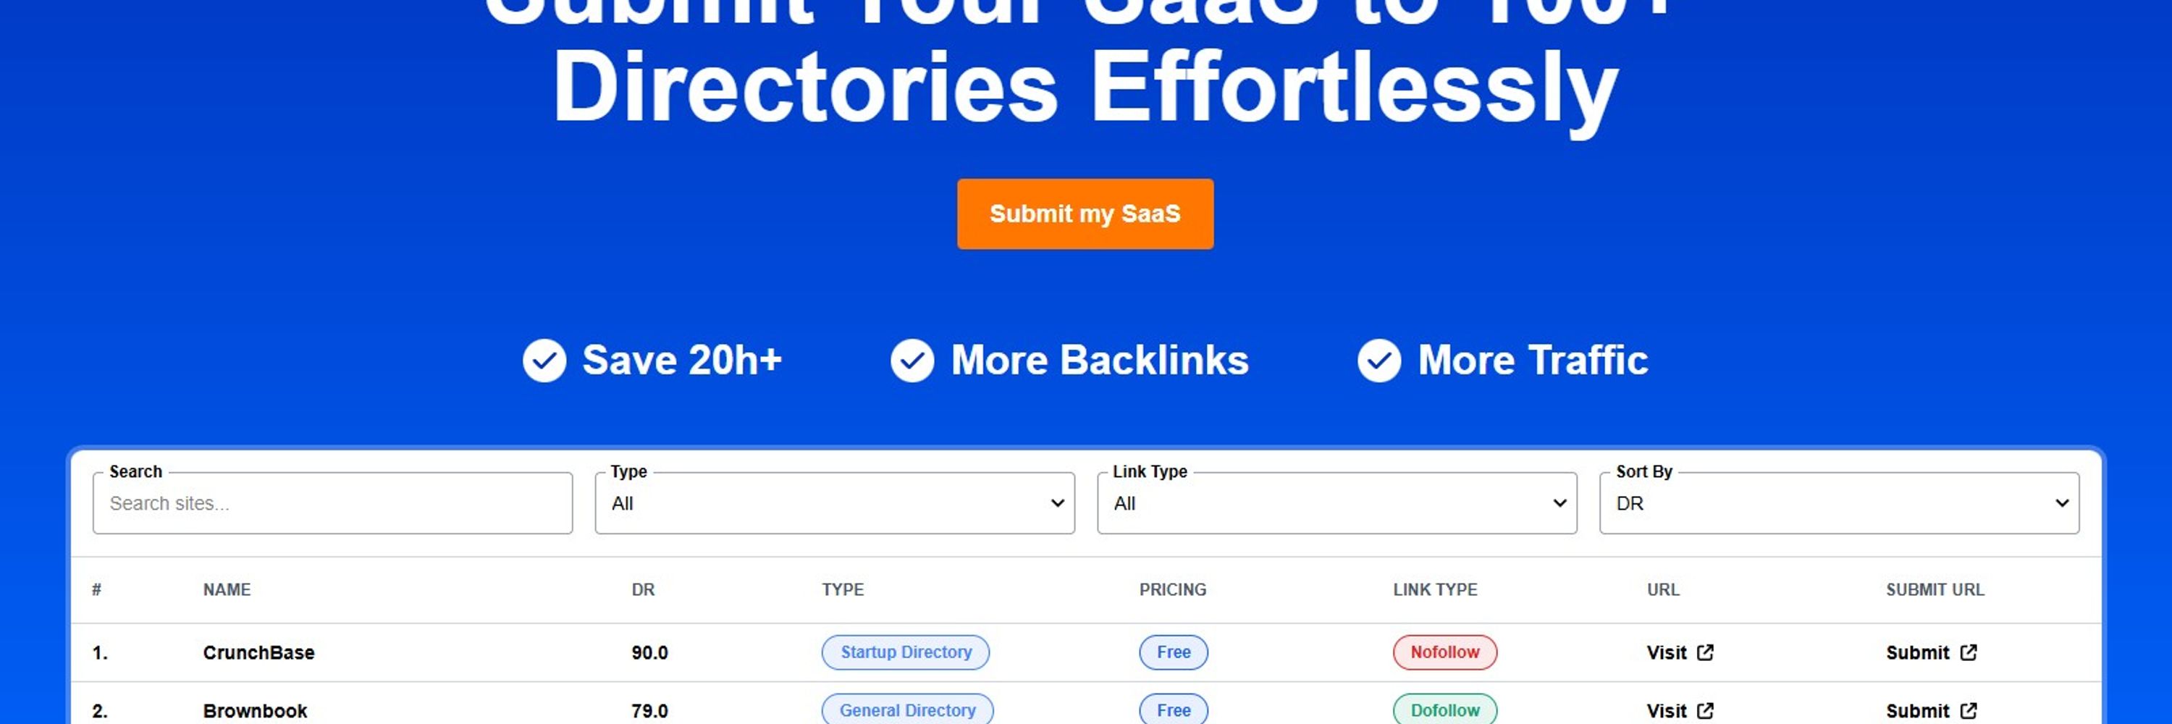Click the More Backlinks checkmark icon
The height and width of the screenshot is (724, 2172).
tap(912, 361)
